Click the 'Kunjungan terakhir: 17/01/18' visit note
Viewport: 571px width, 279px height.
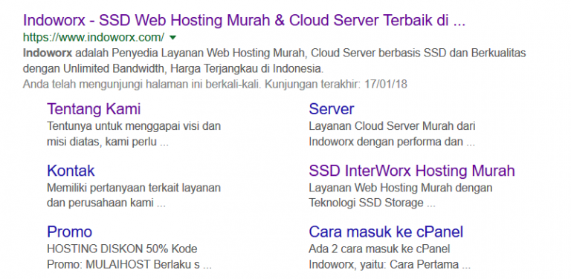[336, 85]
